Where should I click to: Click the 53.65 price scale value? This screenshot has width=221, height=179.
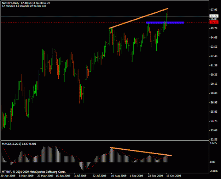pyautogui.click(x=214, y=130)
